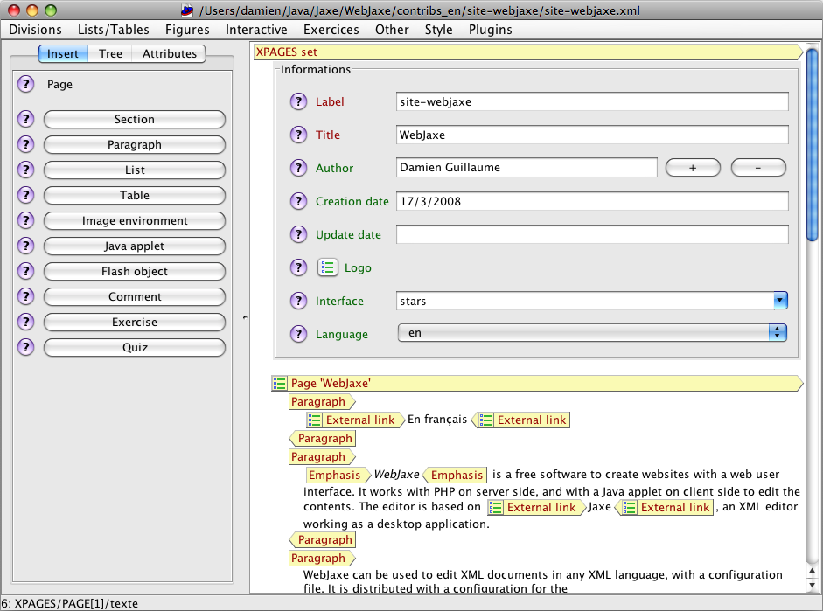Switch to the Tree tab

[x=110, y=54]
